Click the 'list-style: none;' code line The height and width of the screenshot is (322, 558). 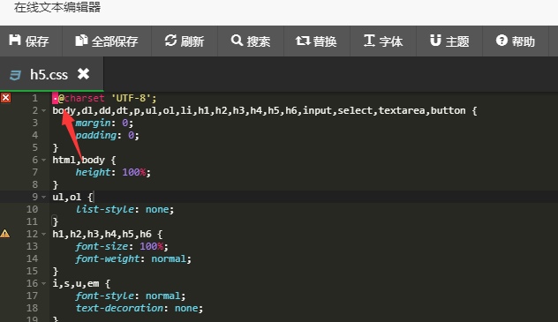click(x=124, y=209)
